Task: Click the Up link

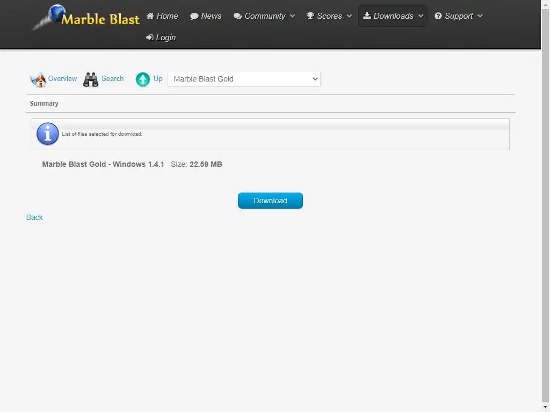Action: [158, 78]
